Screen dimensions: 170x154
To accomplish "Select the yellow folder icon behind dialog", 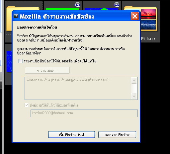I will coord(9,19).
